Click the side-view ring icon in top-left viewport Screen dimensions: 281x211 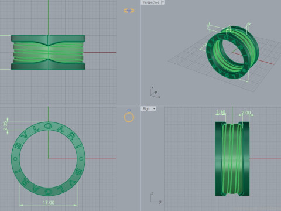(129, 11)
